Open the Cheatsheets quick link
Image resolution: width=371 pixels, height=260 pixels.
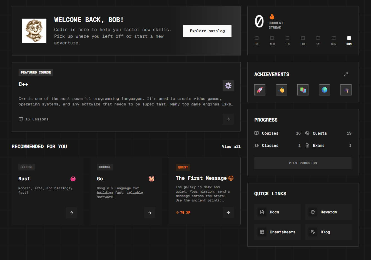click(x=277, y=232)
